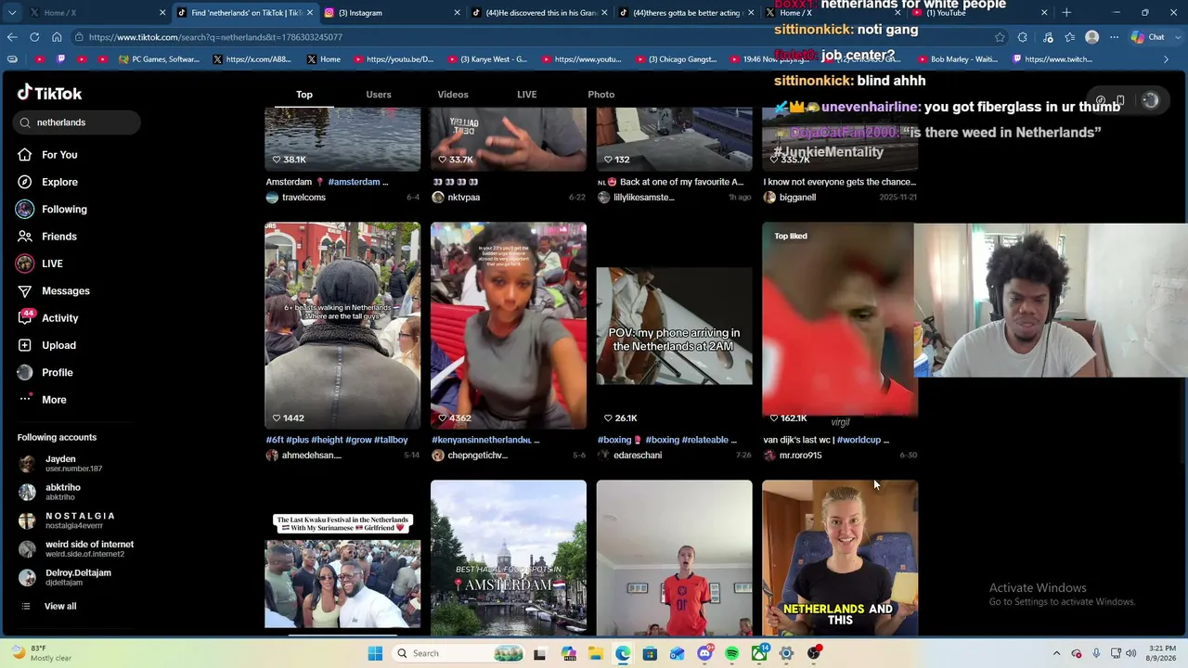
Task: Open the Bob Marley bookmark
Action: click(x=956, y=59)
